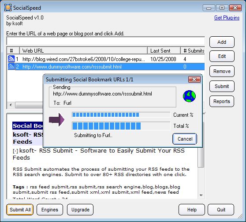Sort by the Last Sent column header
This screenshot has height=222, width=246.
click(164, 51)
